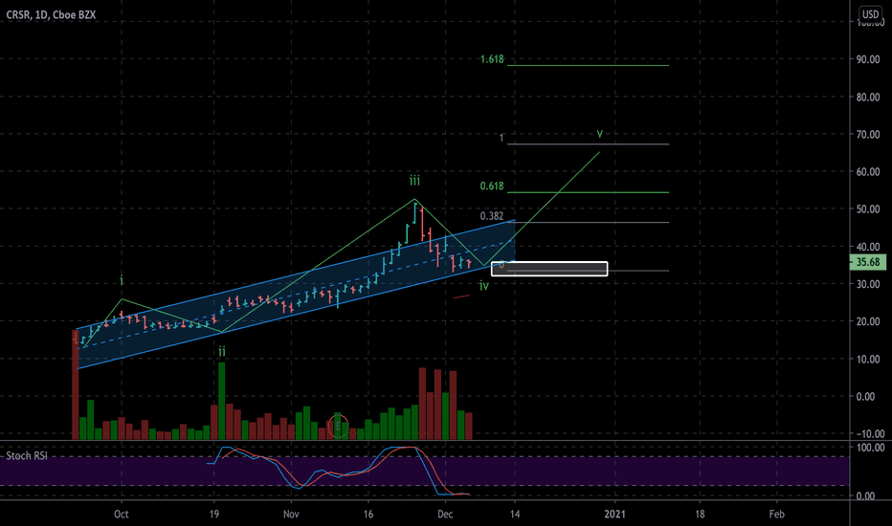The height and width of the screenshot is (526, 892).
Task: Click the 2021 date label
Action: point(615,515)
